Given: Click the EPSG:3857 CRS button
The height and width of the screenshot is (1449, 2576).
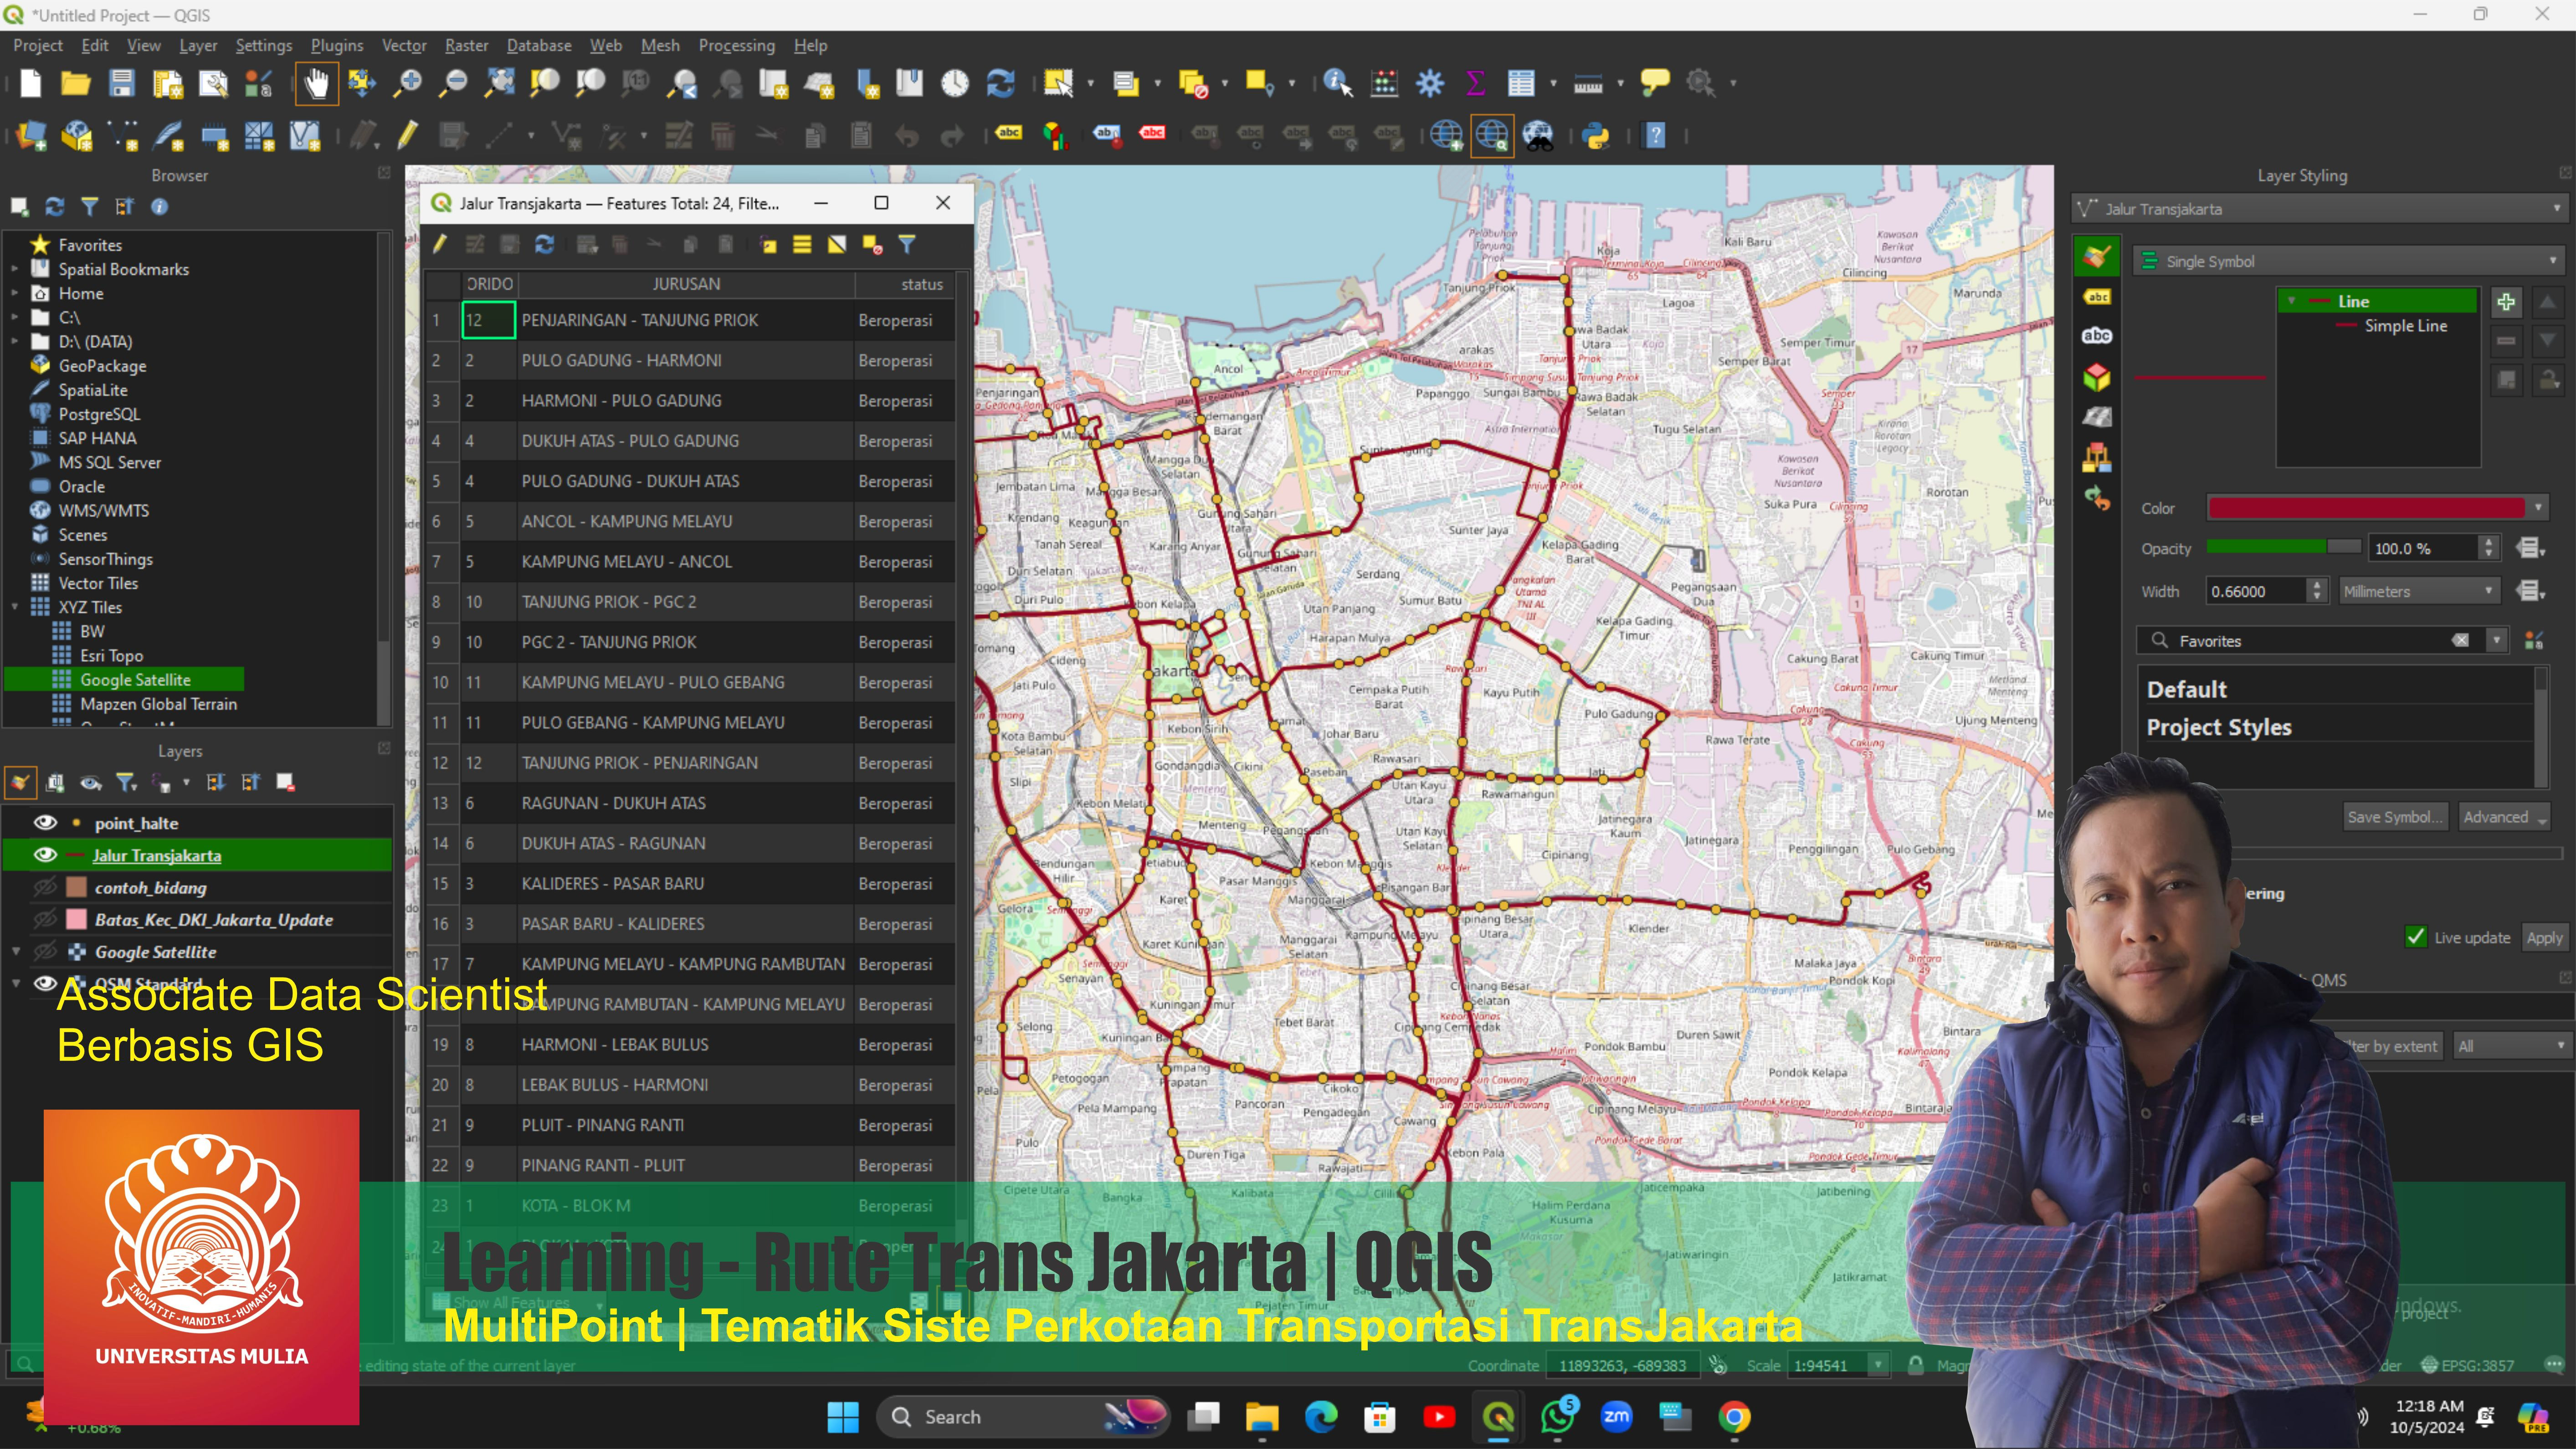Looking at the screenshot, I should point(2467,1365).
